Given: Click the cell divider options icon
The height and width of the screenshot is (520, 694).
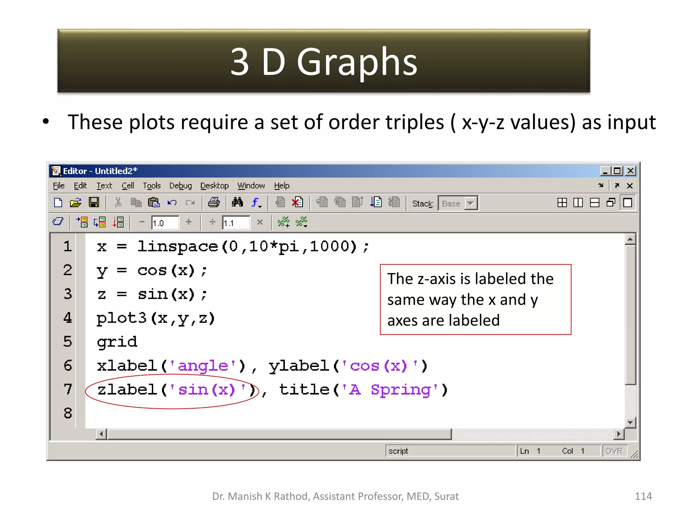Looking at the screenshot, I should (301, 222).
